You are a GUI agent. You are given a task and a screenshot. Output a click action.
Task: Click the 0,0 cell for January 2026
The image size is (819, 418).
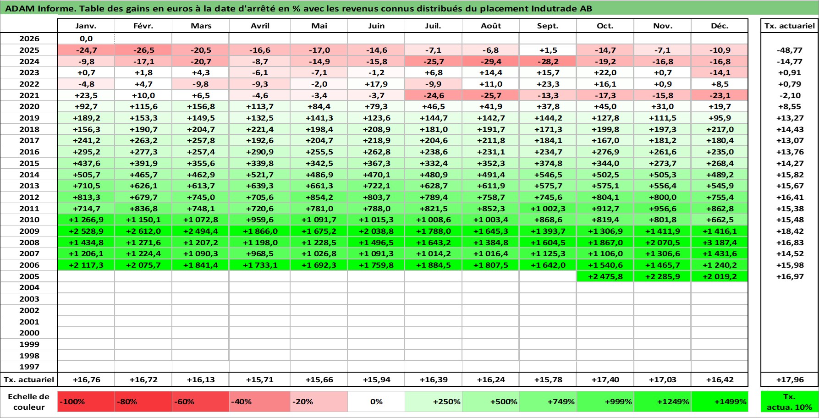(x=86, y=39)
